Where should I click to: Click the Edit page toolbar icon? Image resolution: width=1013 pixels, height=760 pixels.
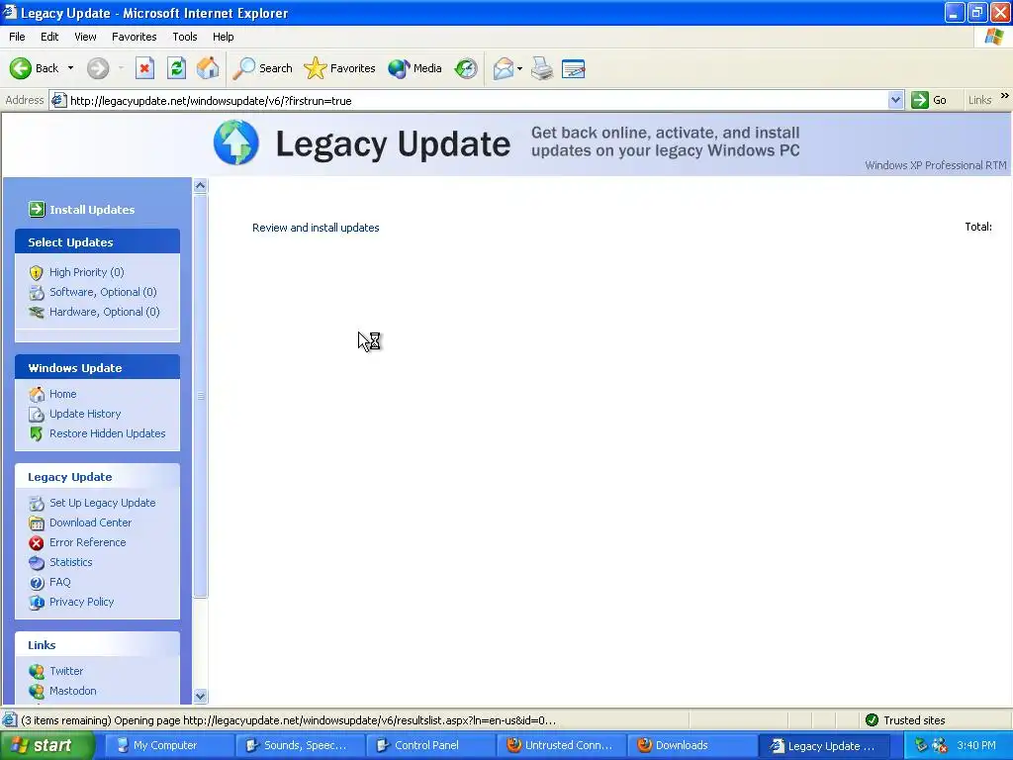tap(574, 68)
